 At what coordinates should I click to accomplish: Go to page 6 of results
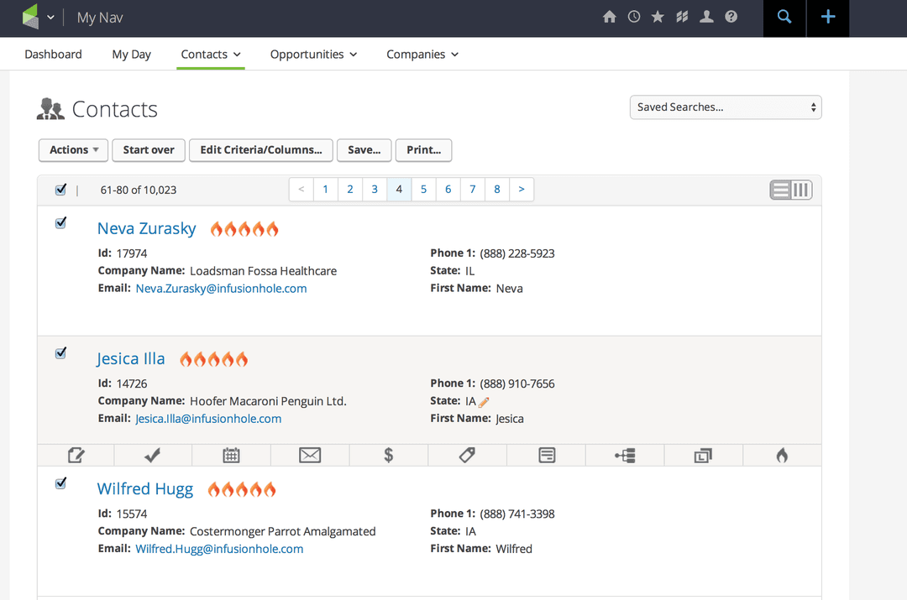[x=448, y=190]
